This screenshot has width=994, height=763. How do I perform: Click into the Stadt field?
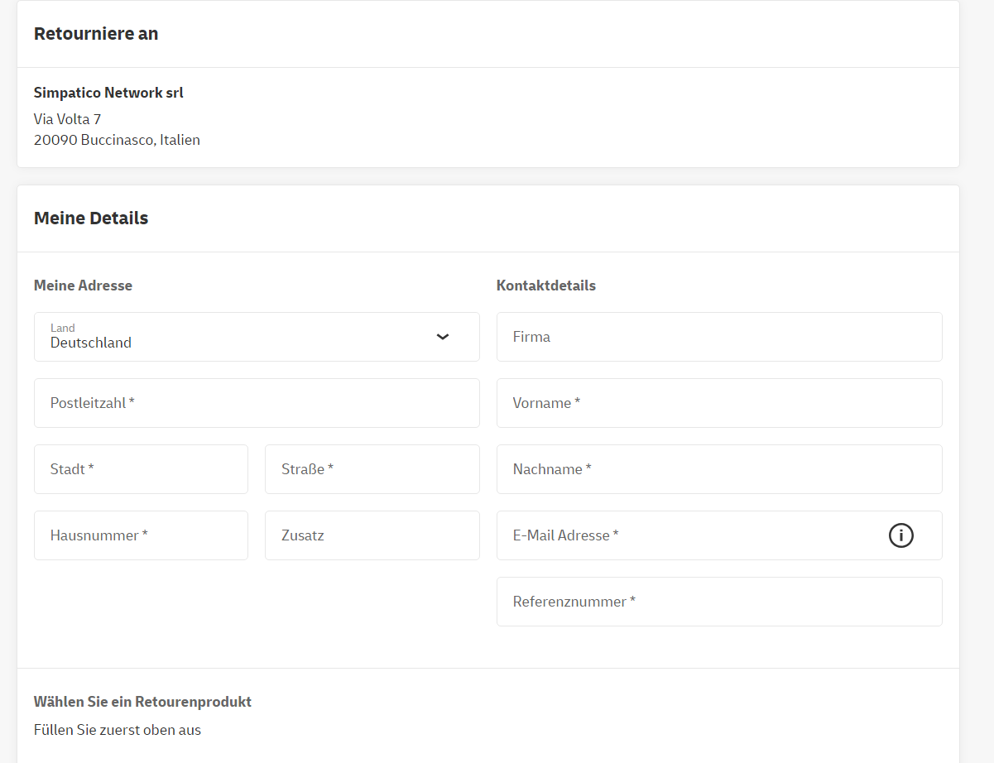click(141, 469)
